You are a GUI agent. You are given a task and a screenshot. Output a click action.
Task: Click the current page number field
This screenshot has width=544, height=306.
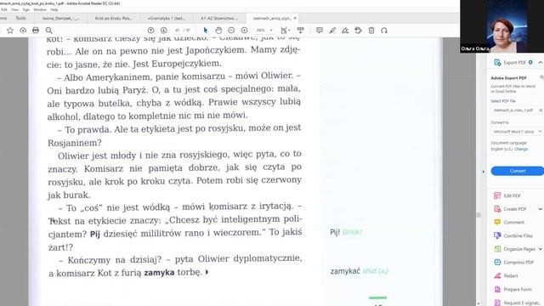click(x=178, y=31)
